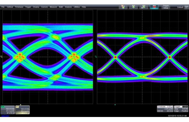Screen dimensions: 189x122
Task: Open the Analysis menu
Action: [x=68, y=7]
